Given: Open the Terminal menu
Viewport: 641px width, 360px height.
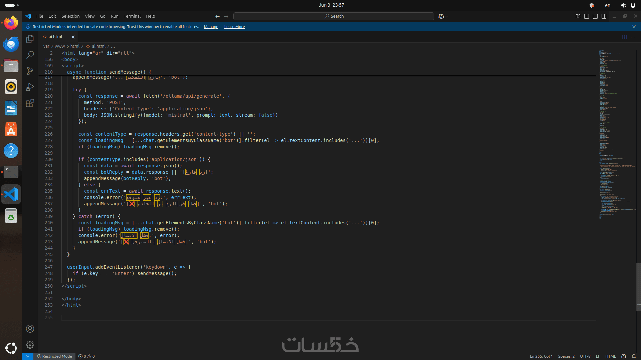Looking at the screenshot, I should [x=132, y=16].
